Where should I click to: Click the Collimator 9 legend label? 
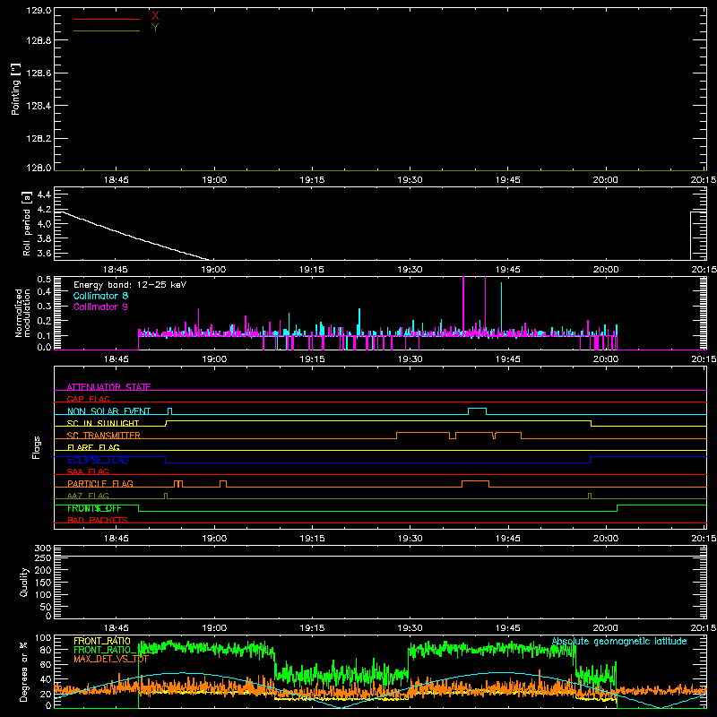(100, 307)
